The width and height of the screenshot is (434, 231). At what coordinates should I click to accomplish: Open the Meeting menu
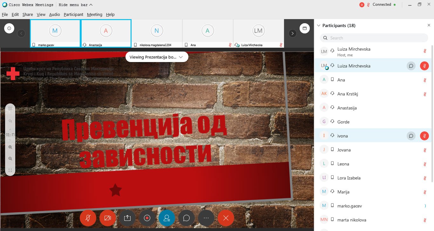pos(94,15)
